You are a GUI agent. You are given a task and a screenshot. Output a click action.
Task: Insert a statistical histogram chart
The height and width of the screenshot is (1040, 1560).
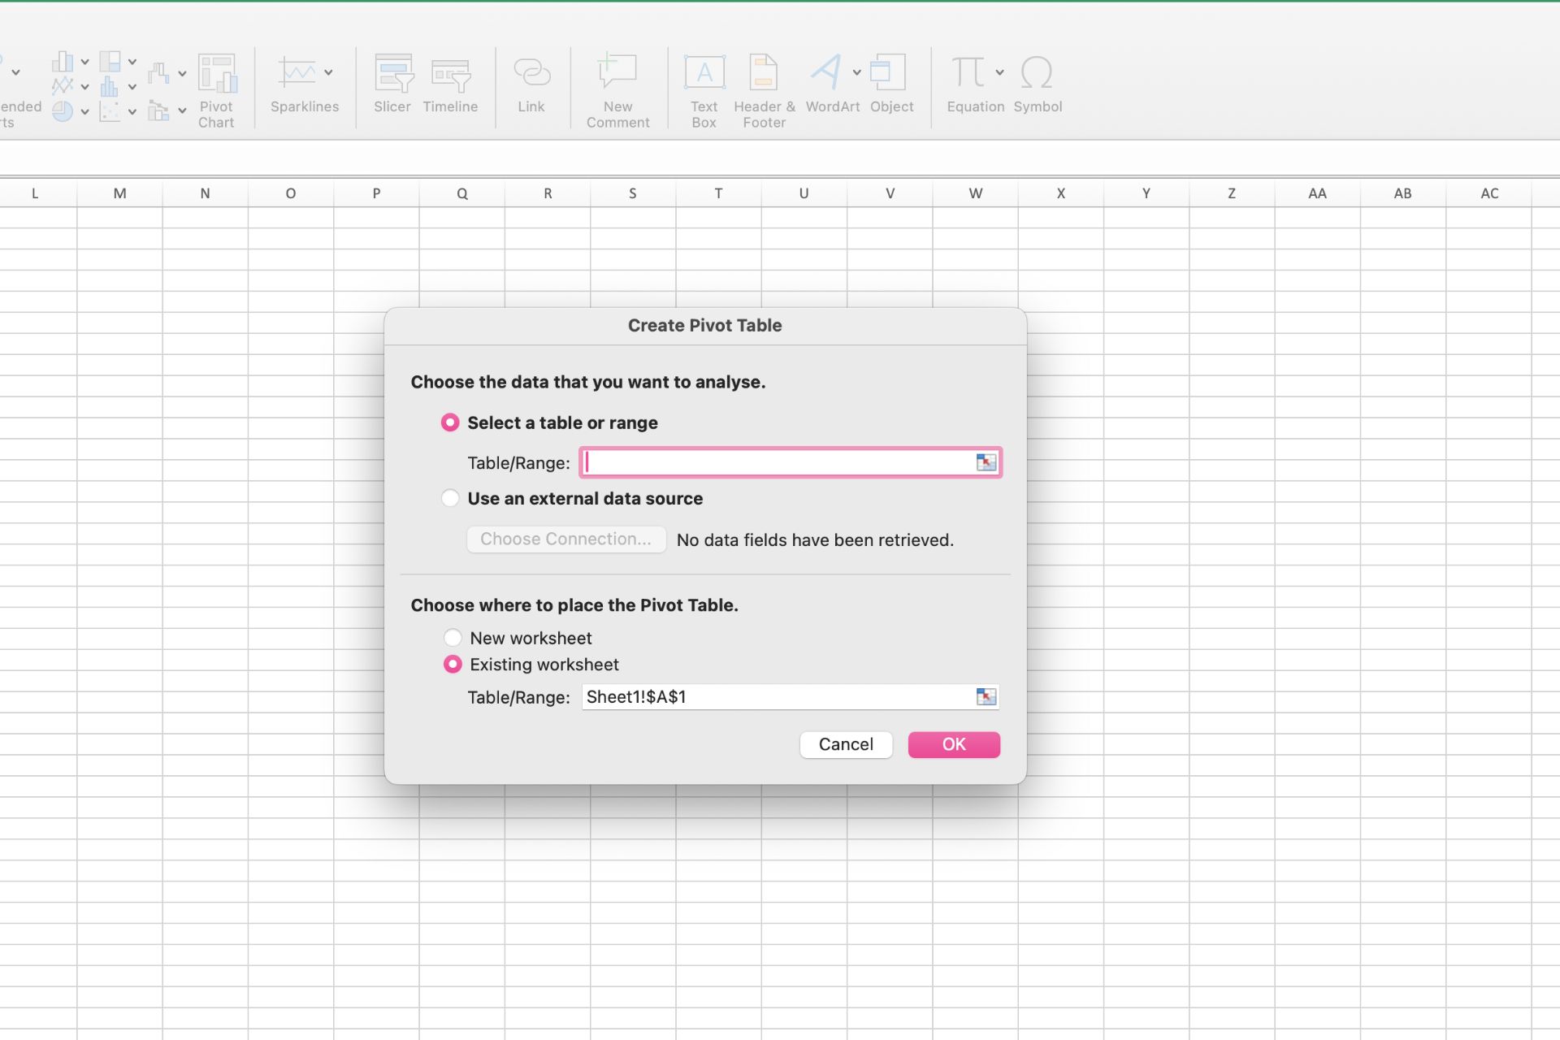point(110,86)
